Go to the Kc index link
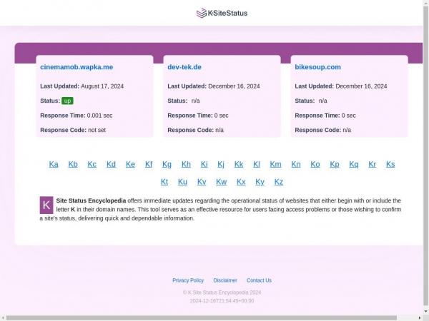 pyautogui.click(x=92, y=164)
